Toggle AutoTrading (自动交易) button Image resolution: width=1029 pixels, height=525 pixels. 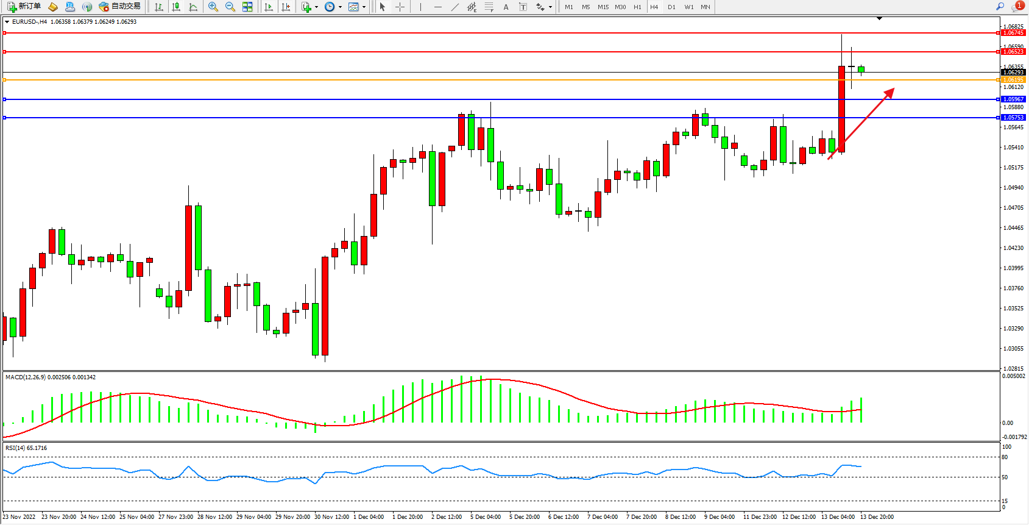click(x=120, y=7)
